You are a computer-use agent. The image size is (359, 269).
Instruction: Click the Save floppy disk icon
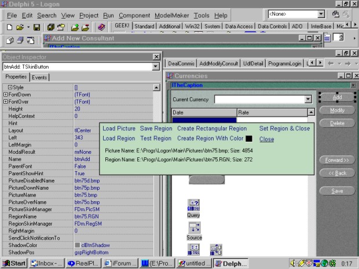tap(36, 27)
